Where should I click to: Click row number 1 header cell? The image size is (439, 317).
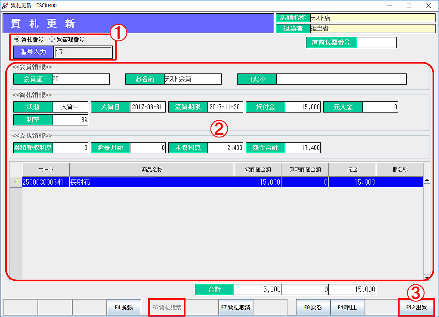pos(16,182)
